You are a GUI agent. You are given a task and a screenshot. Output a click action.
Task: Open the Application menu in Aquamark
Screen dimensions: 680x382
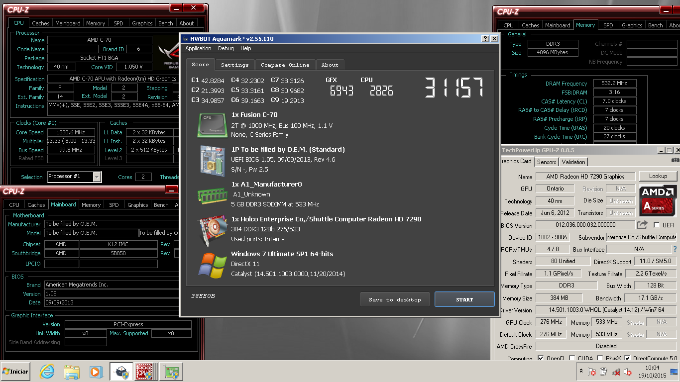(198, 48)
